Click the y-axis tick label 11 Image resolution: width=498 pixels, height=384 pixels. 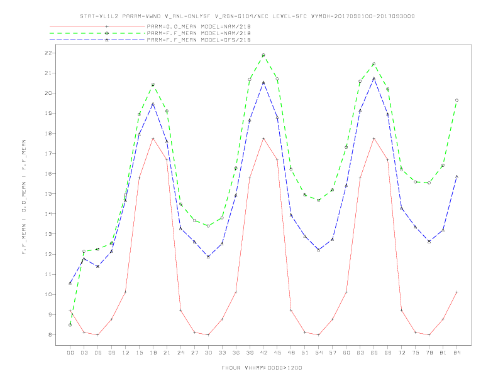(48, 274)
